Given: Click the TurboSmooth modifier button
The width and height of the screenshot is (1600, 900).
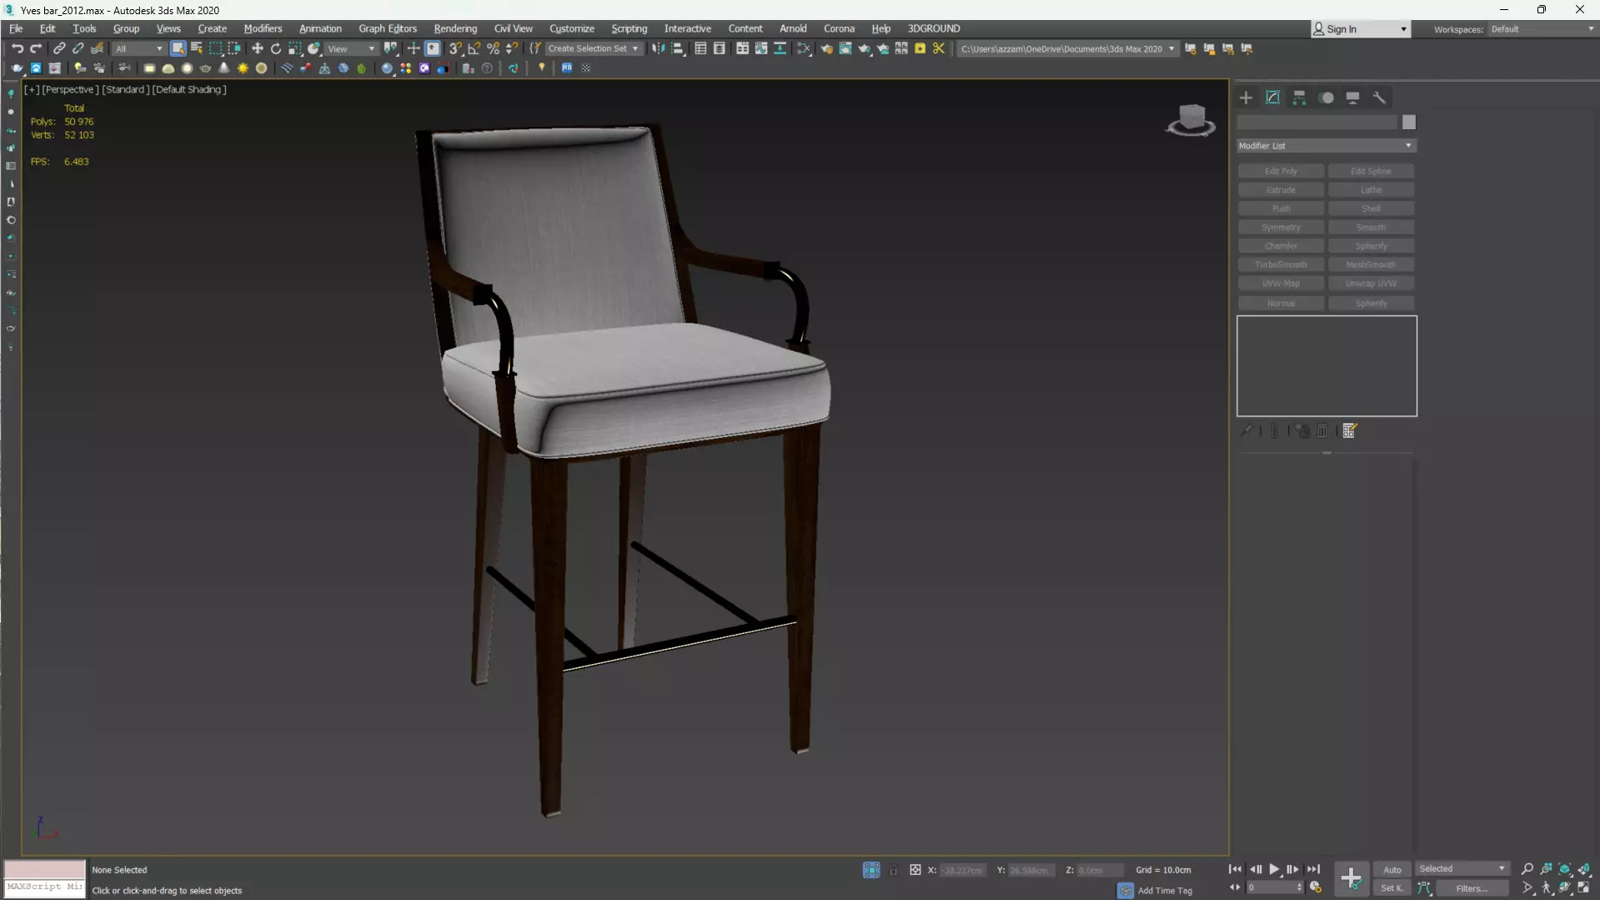Looking at the screenshot, I should click(x=1281, y=264).
